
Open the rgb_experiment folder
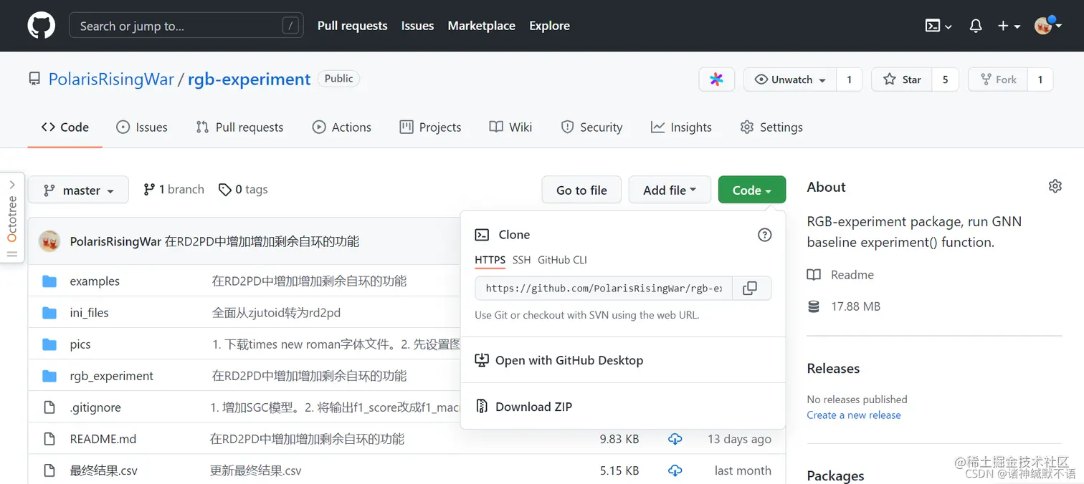click(x=111, y=376)
